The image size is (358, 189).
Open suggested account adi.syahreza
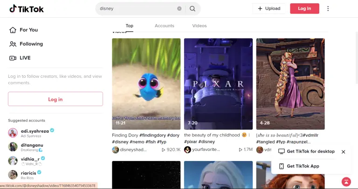(x=34, y=131)
